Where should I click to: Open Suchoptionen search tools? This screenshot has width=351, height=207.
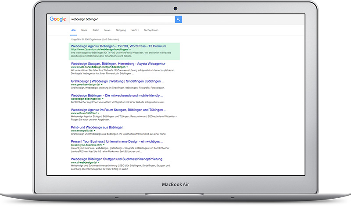151,30
